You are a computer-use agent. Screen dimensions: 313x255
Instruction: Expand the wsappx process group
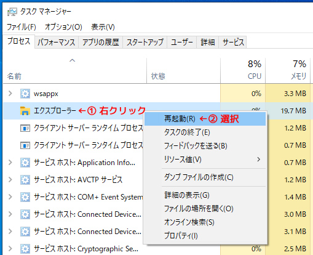[10, 94]
